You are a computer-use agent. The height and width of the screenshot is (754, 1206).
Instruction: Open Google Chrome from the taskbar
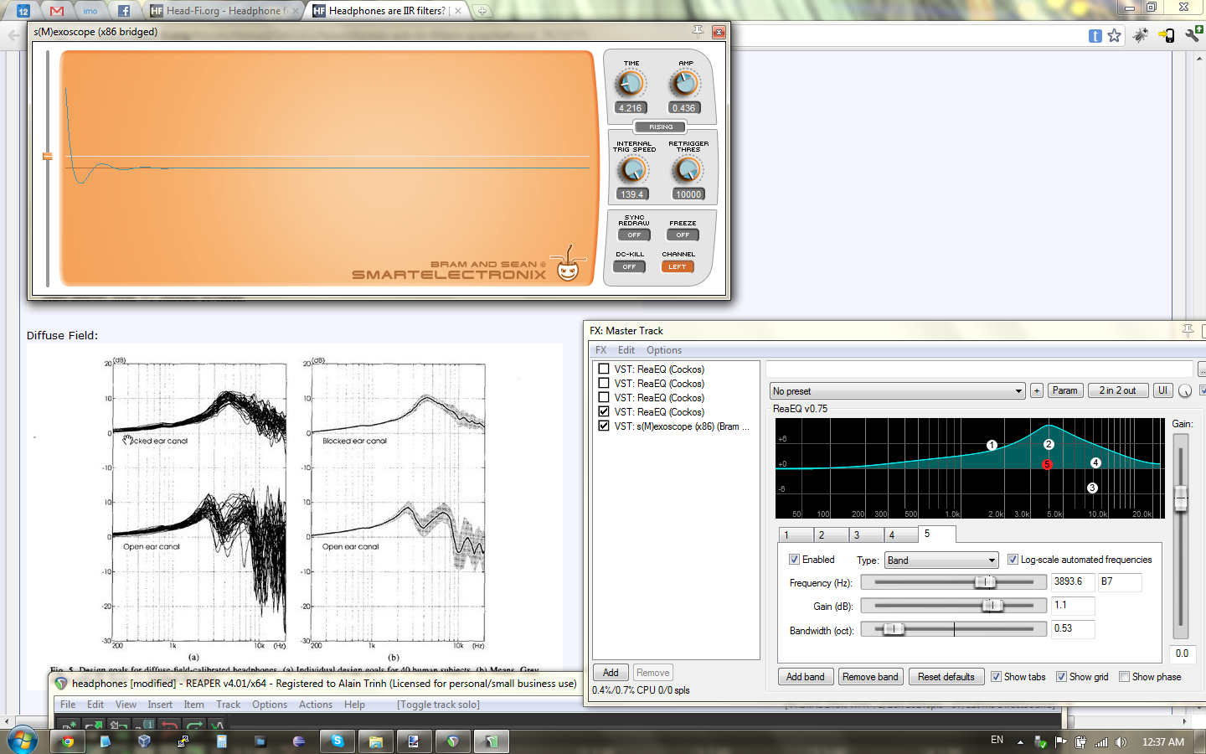click(x=67, y=741)
